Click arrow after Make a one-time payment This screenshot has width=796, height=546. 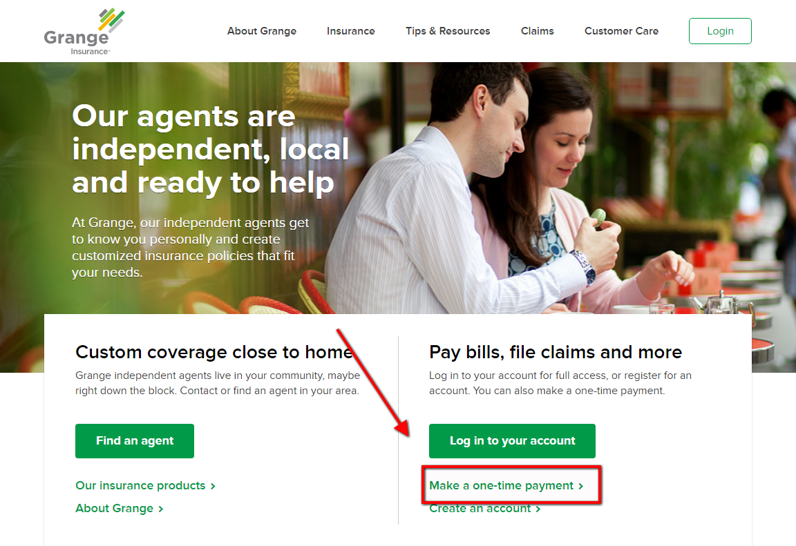[580, 486]
